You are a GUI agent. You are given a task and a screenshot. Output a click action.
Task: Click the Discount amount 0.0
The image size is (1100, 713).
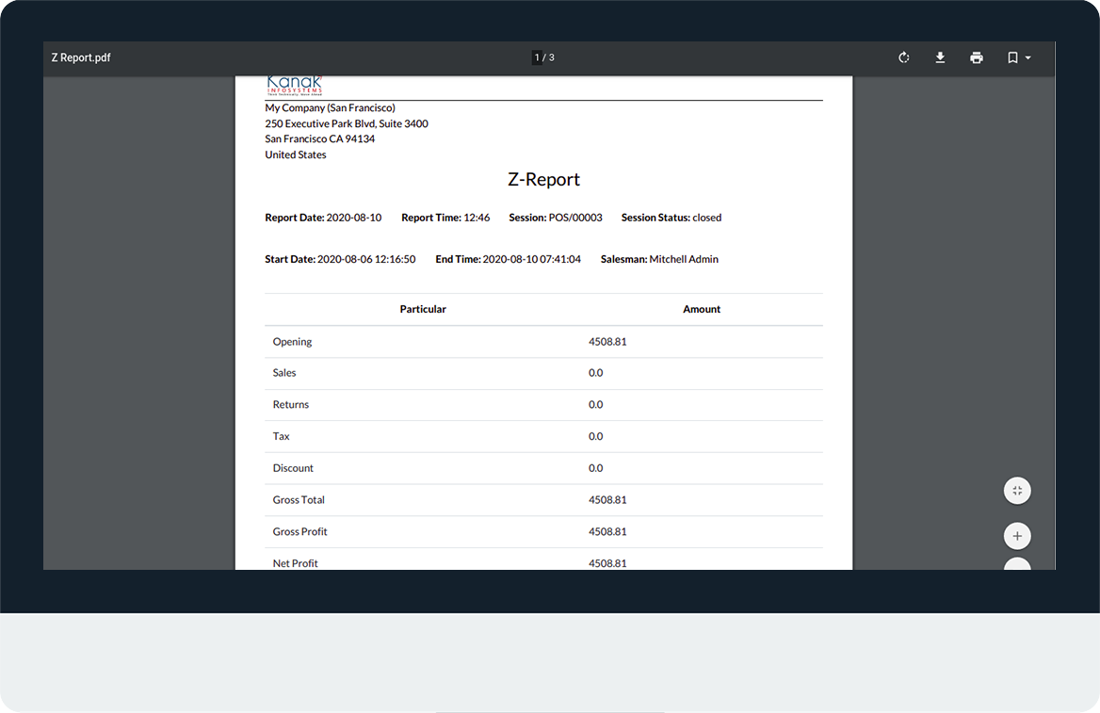pyautogui.click(x=595, y=468)
